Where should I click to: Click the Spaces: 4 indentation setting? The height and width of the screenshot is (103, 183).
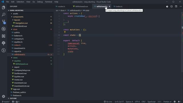[129, 102]
